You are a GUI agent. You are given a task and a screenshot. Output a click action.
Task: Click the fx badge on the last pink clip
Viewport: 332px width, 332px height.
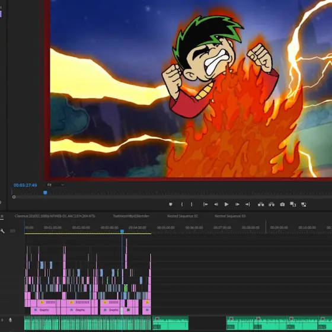(x=147, y=302)
